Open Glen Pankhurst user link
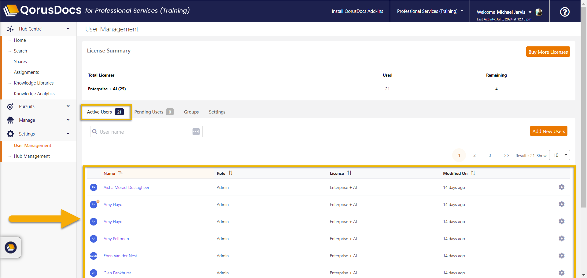Image resolution: width=587 pixels, height=278 pixels. pyautogui.click(x=117, y=273)
